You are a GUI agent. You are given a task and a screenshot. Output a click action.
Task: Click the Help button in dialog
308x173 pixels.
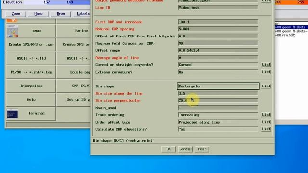(202, 149)
